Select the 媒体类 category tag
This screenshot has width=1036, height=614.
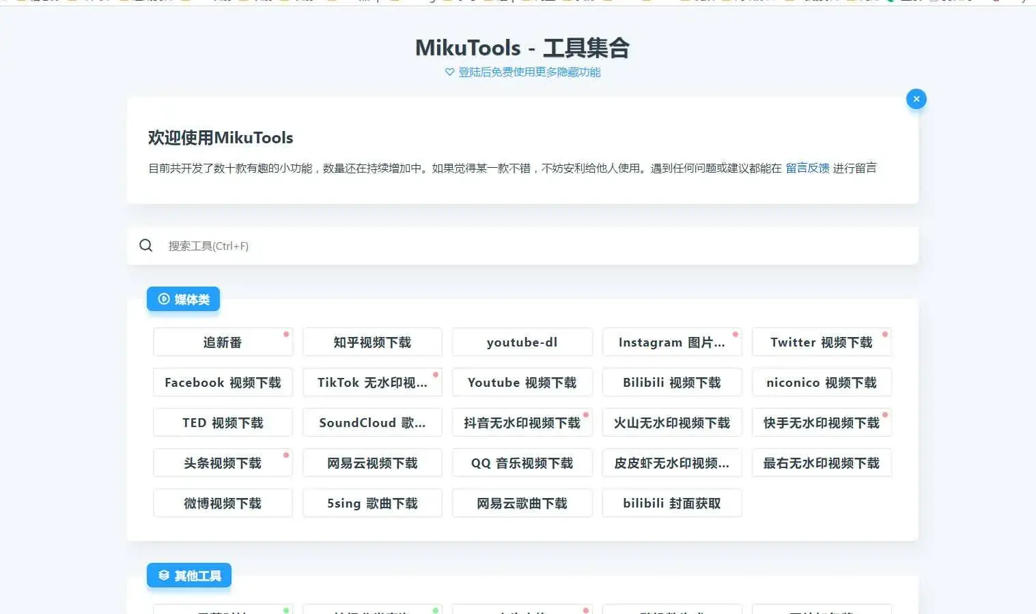(x=183, y=299)
